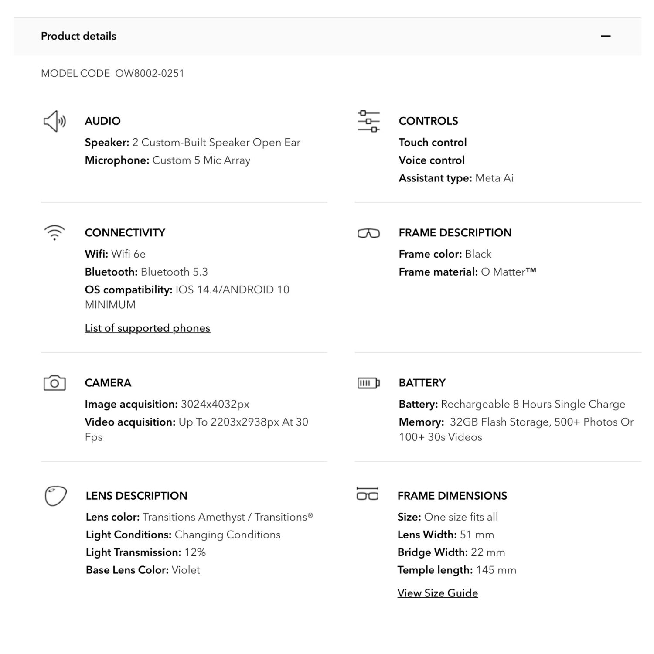
Task: Click the FRAME DIMENSIONS heading
Action: click(452, 495)
